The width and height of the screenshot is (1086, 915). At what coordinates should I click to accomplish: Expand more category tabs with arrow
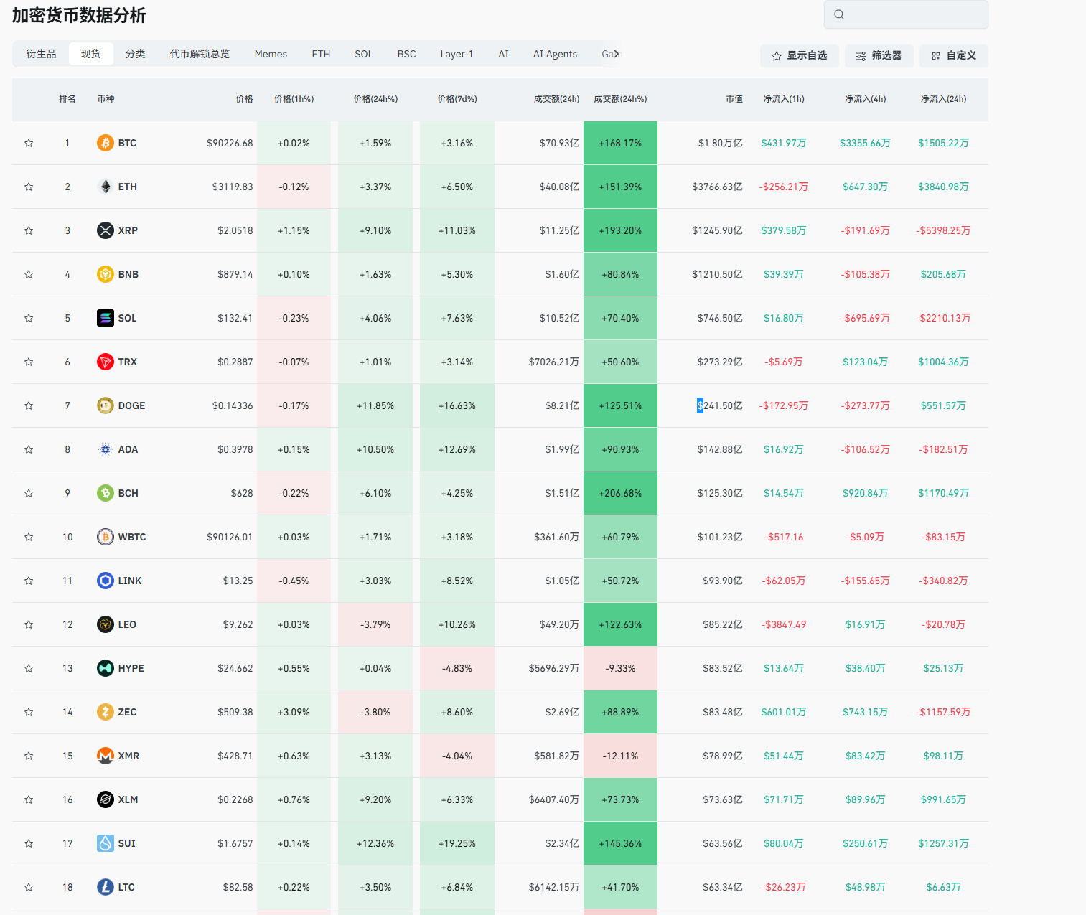(616, 54)
